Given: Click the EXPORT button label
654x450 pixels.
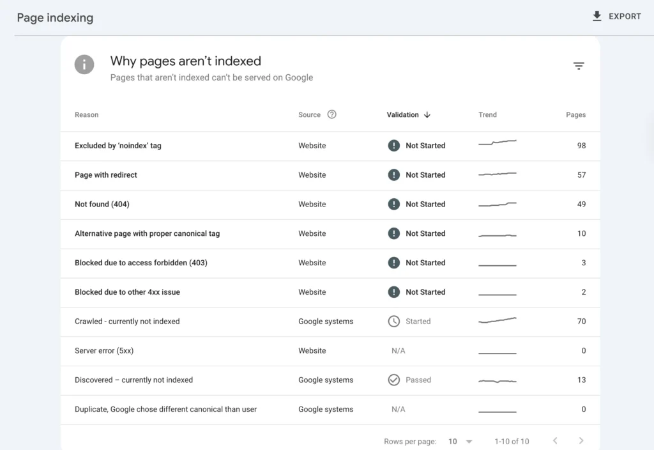Looking at the screenshot, I should [x=625, y=16].
